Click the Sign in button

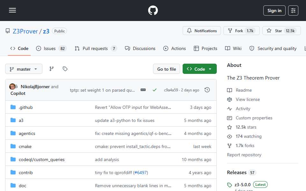[x=274, y=11]
